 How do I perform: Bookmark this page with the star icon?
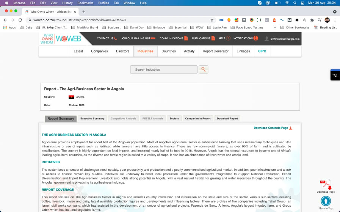point(212,20)
